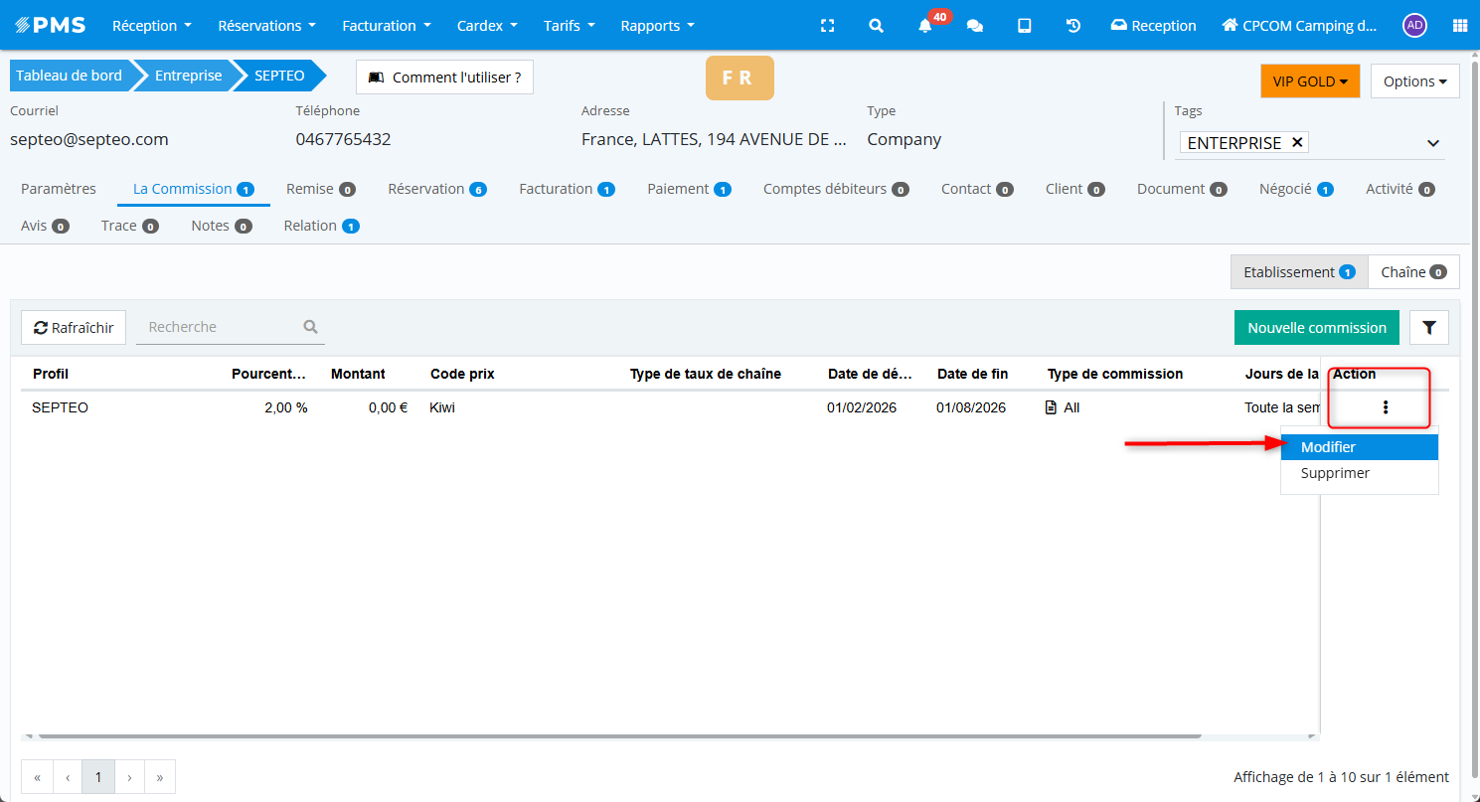Screen dimensions: 1480x802
Task: Click the Nouvelle commission button
Action: click(1316, 328)
